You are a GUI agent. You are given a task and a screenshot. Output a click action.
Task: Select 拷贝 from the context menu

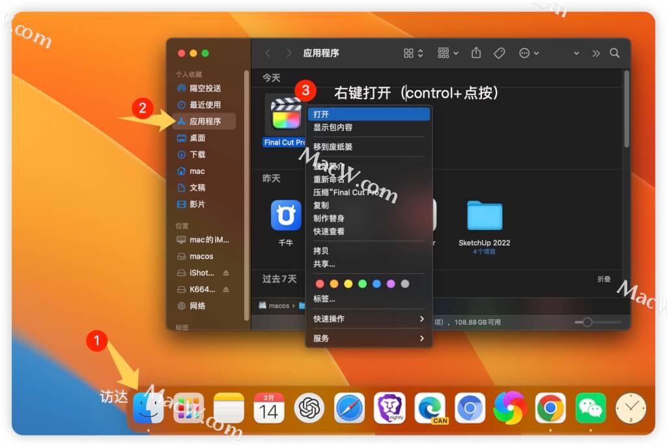coord(369,251)
